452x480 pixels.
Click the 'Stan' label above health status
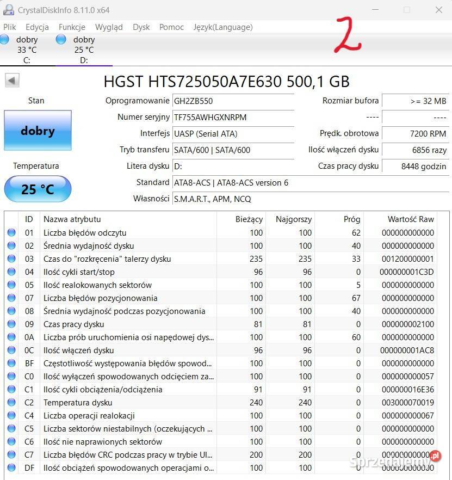pyautogui.click(x=36, y=100)
